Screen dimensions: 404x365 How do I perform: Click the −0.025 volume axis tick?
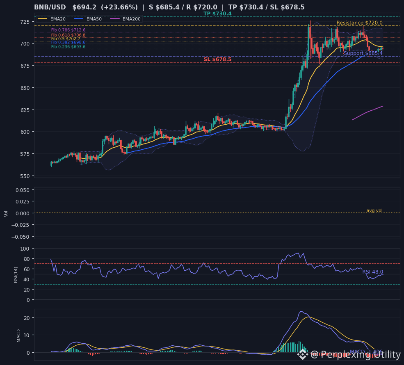21,225
